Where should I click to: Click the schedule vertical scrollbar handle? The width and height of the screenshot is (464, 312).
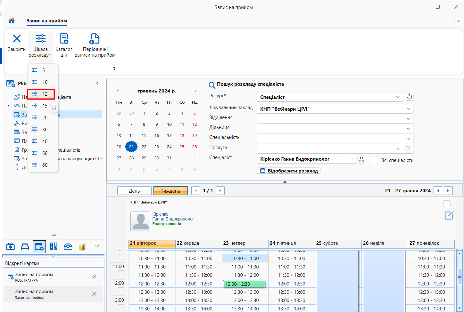pyautogui.click(x=459, y=276)
